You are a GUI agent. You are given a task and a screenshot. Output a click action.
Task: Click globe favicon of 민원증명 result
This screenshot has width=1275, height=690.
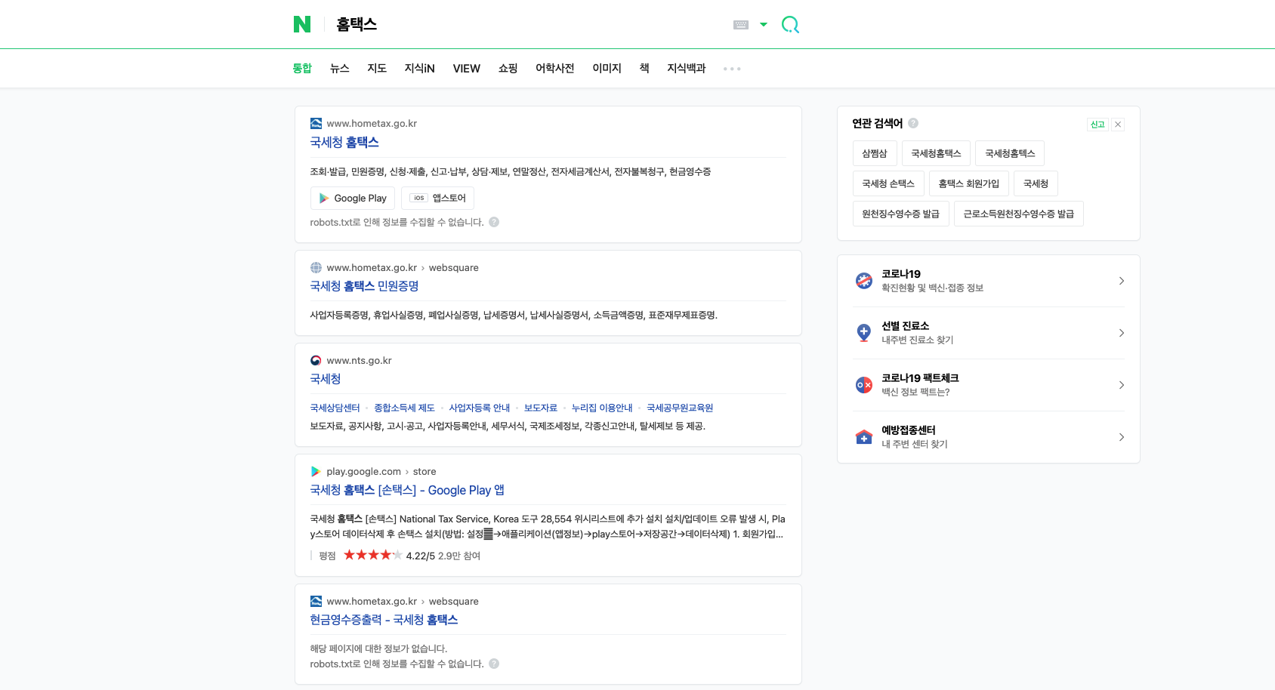click(x=316, y=267)
